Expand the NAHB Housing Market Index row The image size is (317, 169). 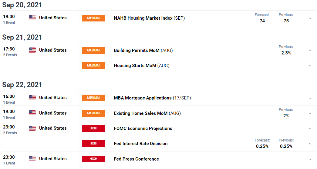[310, 18]
